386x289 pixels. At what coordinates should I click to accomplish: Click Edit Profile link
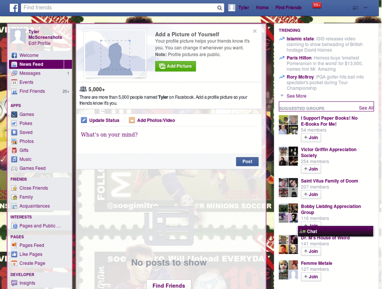[x=39, y=43]
